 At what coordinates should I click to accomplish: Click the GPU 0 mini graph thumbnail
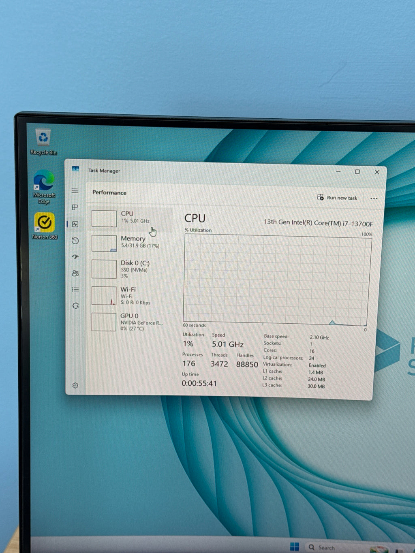(x=104, y=322)
